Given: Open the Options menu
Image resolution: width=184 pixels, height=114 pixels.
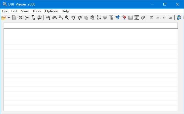Looking at the screenshot, I should coord(51,11).
